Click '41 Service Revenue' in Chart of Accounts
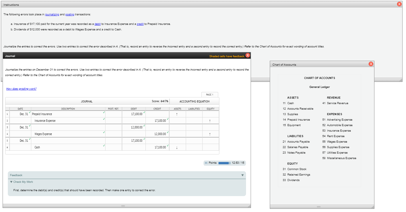The width and height of the screenshot is (406, 212). pyautogui.click(x=335, y=103)
